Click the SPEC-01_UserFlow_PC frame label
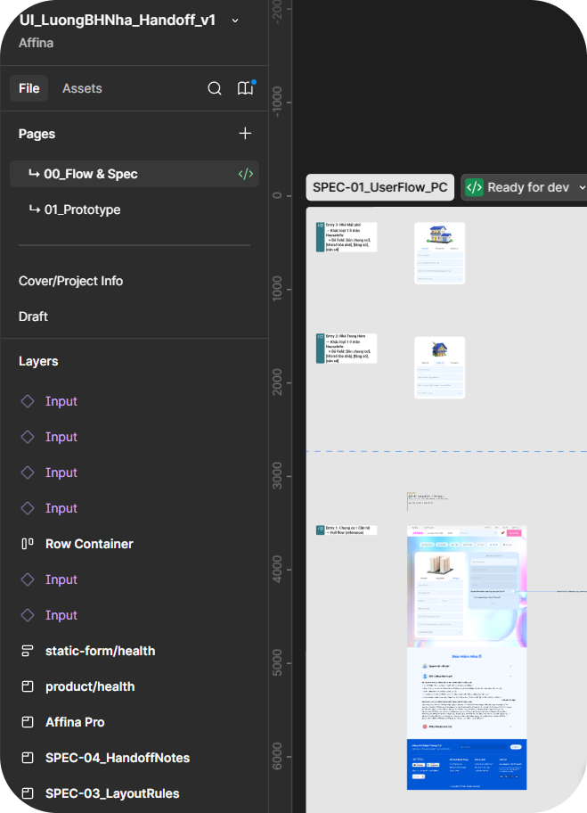Viewport: 587px width, 813px height. [380, 187]
